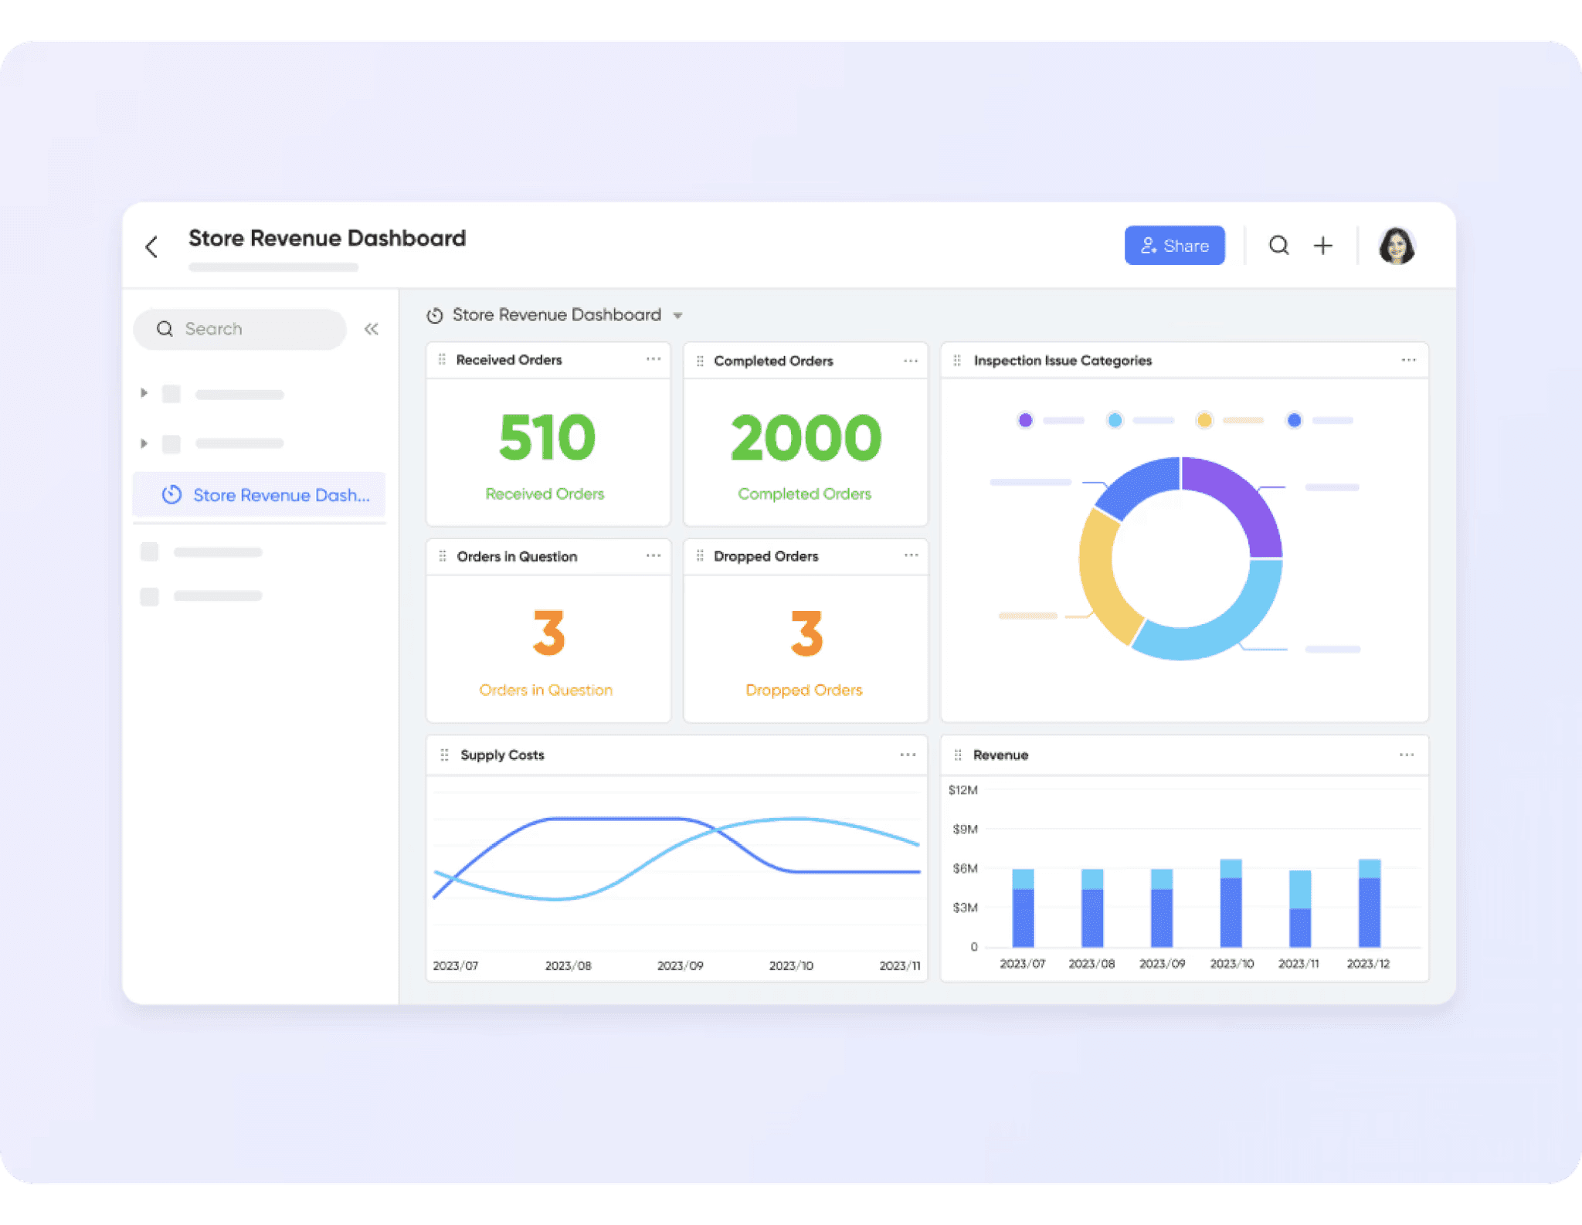Click the blue Share button
Image resolution: width=1582 pixels, height=1225 pixels.
pos(1174,246)
